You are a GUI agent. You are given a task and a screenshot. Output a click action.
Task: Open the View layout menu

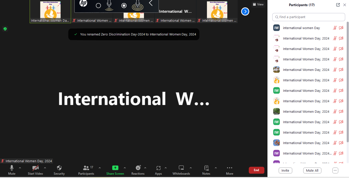[258, 4]
